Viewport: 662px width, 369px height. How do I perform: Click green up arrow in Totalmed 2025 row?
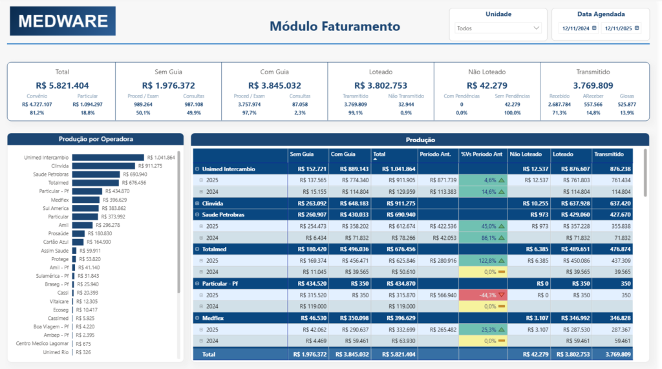pyautogui.click(x=502, y=261)
